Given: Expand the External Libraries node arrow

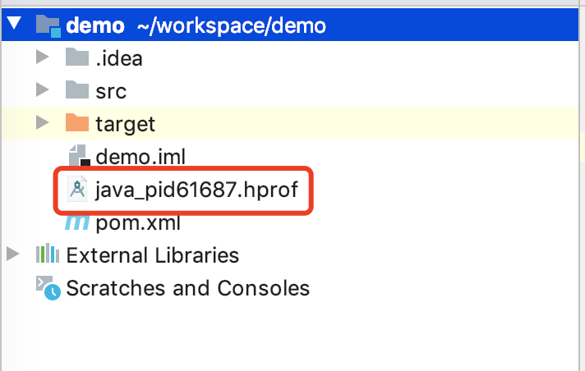Looking at the screenshot, I should coord(12,255).
